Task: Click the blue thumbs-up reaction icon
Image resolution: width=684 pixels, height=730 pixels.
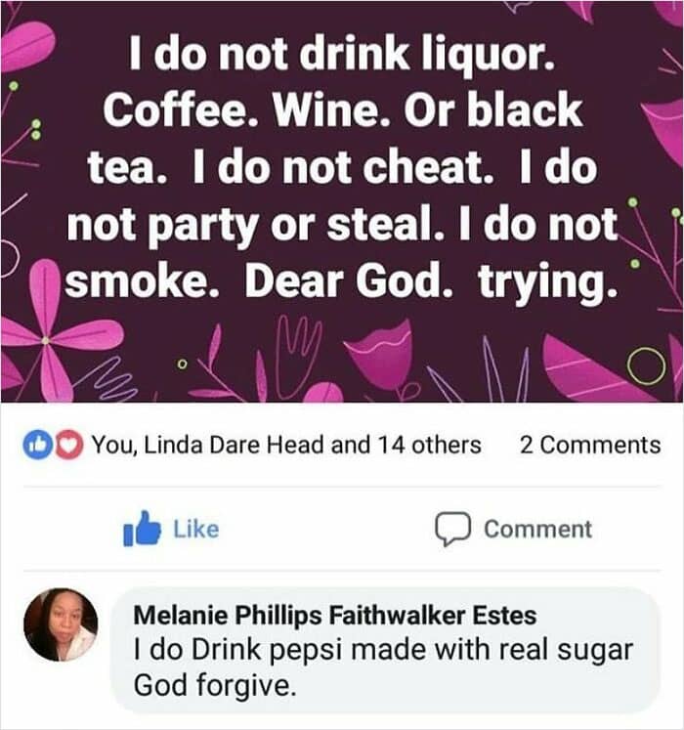Action: click(34, 446)
